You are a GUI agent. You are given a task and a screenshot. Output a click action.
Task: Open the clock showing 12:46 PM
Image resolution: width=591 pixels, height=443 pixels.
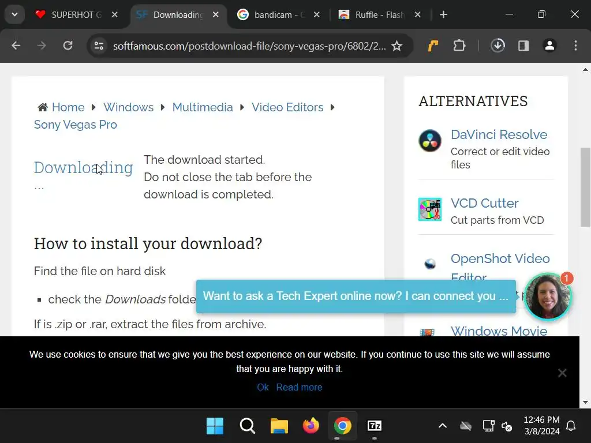[541, 425]
